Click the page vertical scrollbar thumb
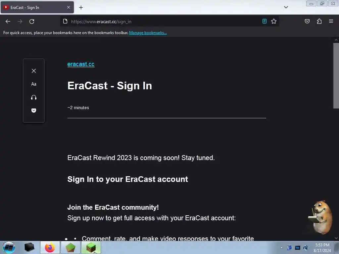This screenshot has height=254, width=339. pos(336,76)
